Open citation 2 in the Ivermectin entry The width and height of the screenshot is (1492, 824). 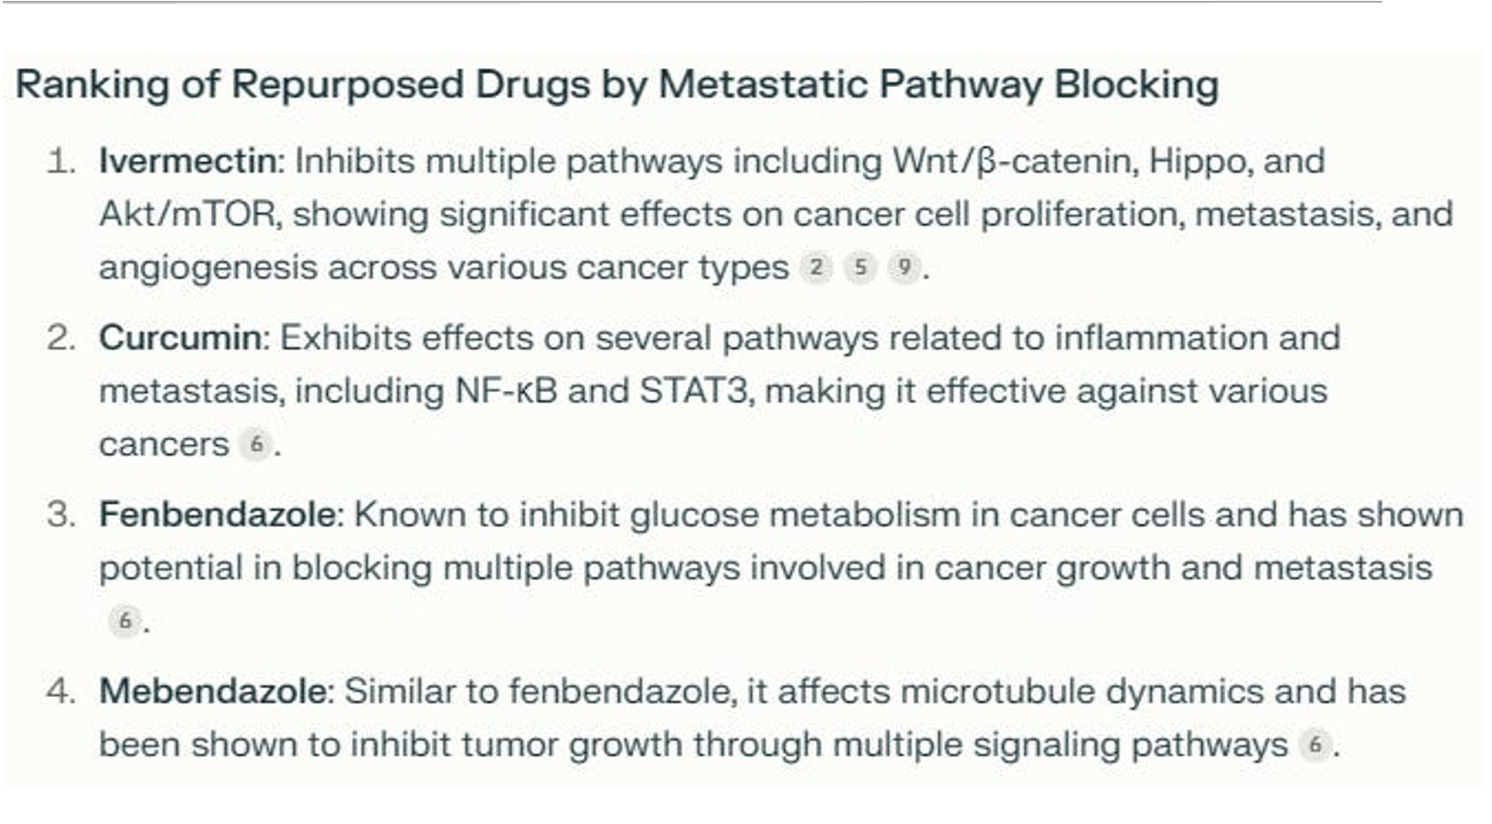pyautogui.click(x=815, y=268)
